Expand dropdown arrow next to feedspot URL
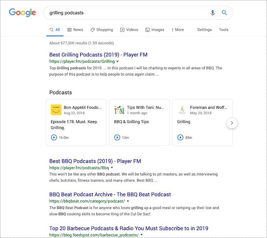Screen dimensions: 267x238 tap(141, 235)
